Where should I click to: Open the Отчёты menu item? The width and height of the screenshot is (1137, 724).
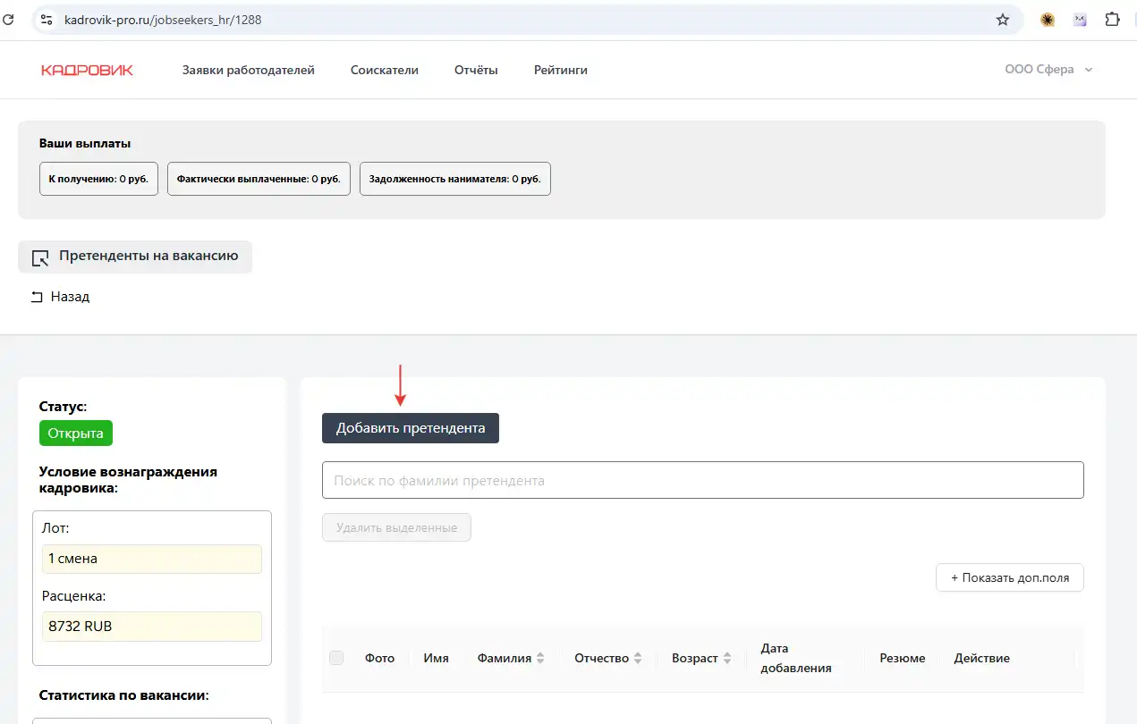(x=476, y=70)
